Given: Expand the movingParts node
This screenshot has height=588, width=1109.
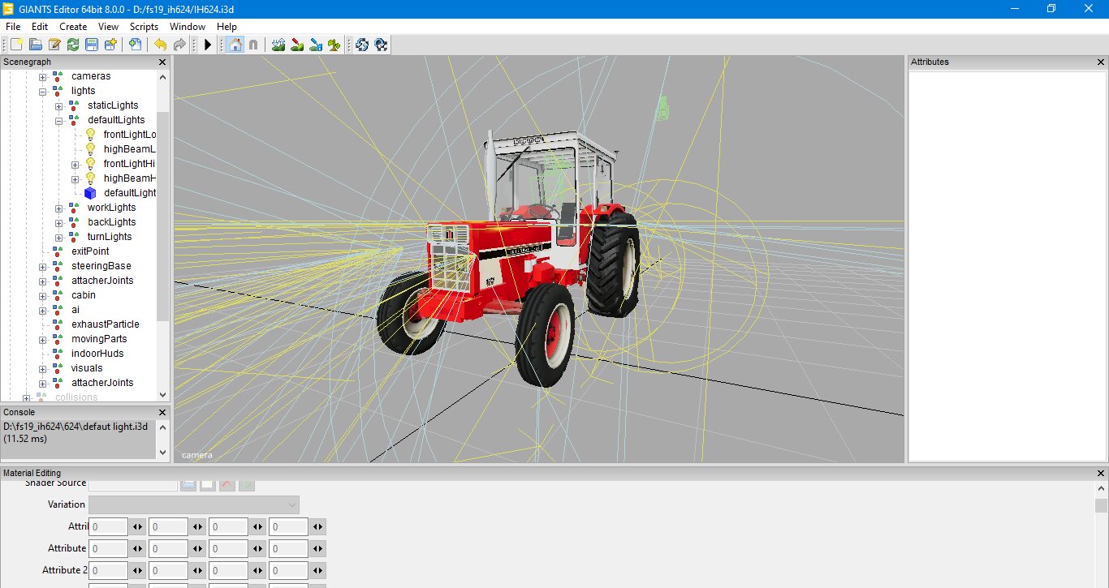Looking at the screenshot, I should [42, 339].
